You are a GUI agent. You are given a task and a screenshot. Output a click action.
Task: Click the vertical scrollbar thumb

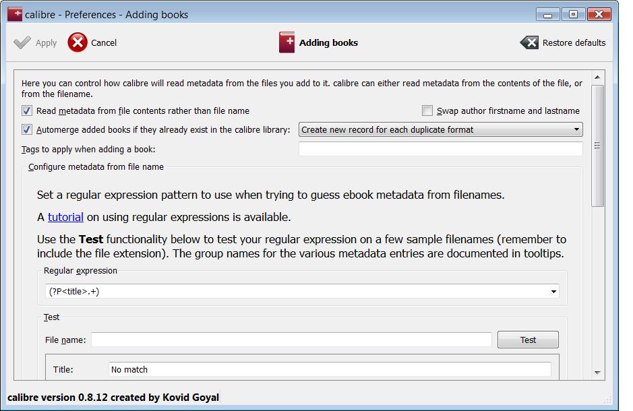click(x=597, y=146)
